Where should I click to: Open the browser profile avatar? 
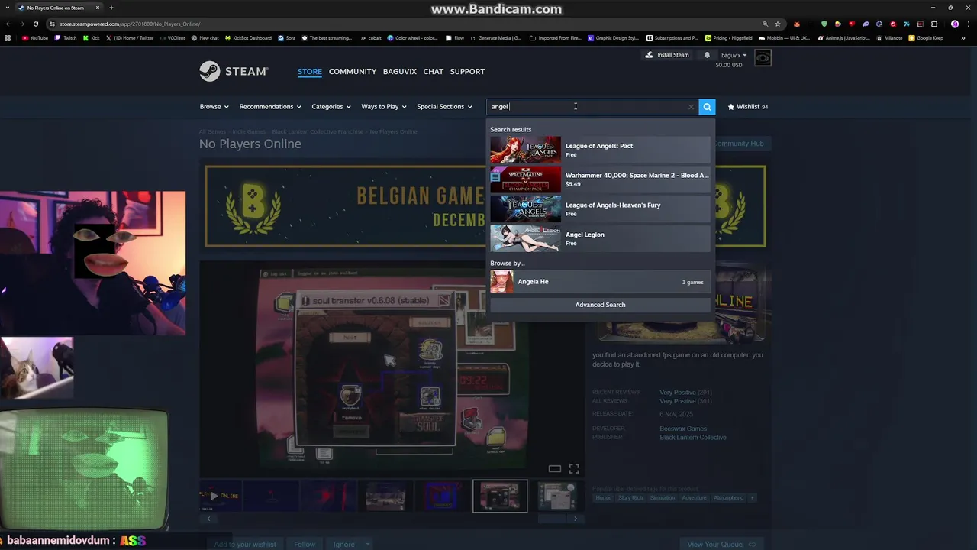click(x=955, y=24)
